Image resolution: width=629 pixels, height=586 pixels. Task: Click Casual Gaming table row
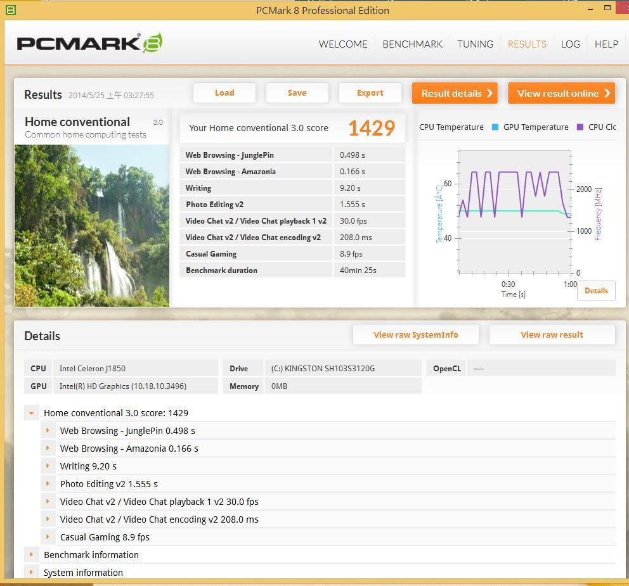point(292,253)
